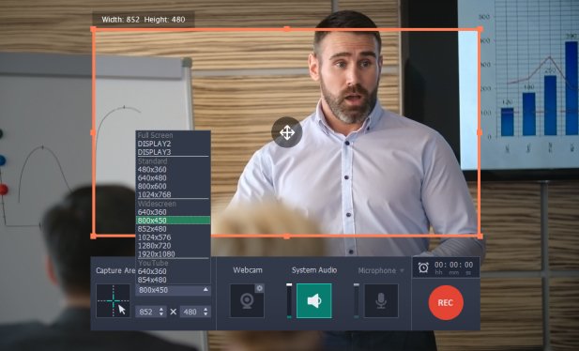Open webcam settings gear icon

[259, 288]
